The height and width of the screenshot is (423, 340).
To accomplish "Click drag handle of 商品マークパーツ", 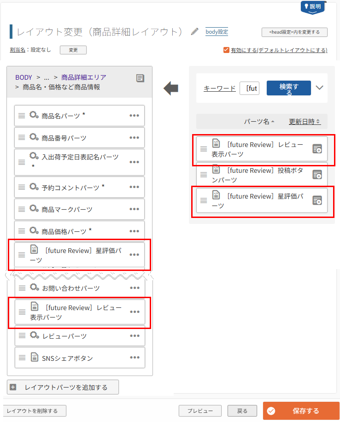I will coord(22,209).
